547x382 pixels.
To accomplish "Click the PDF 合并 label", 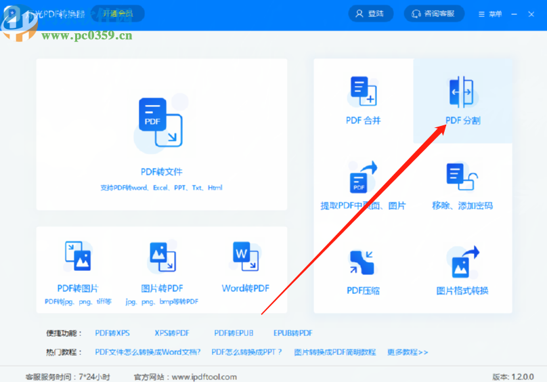I will (x=363, y=121).
